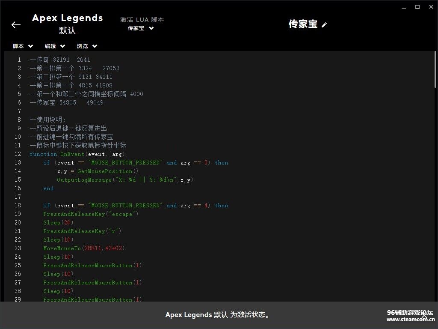Click the back arrow to exit script editor
This screenshot has width=438, height=329.
16,25
